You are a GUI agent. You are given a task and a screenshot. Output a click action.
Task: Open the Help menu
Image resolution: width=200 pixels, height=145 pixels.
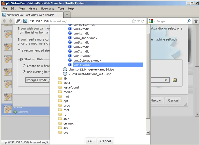pos(71,8)
